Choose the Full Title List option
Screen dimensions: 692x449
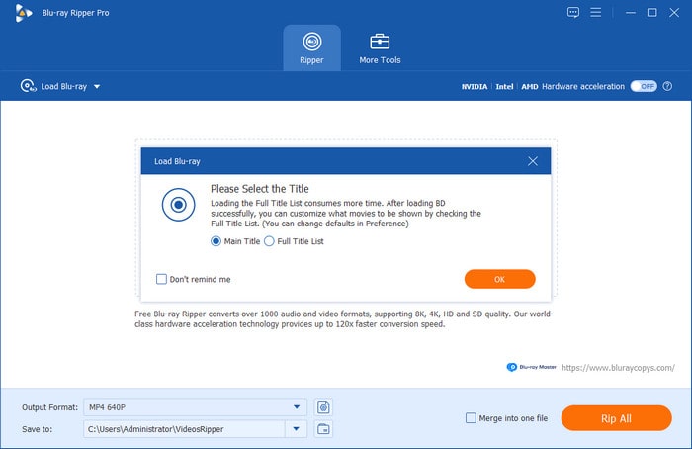[x=269, y=241]
